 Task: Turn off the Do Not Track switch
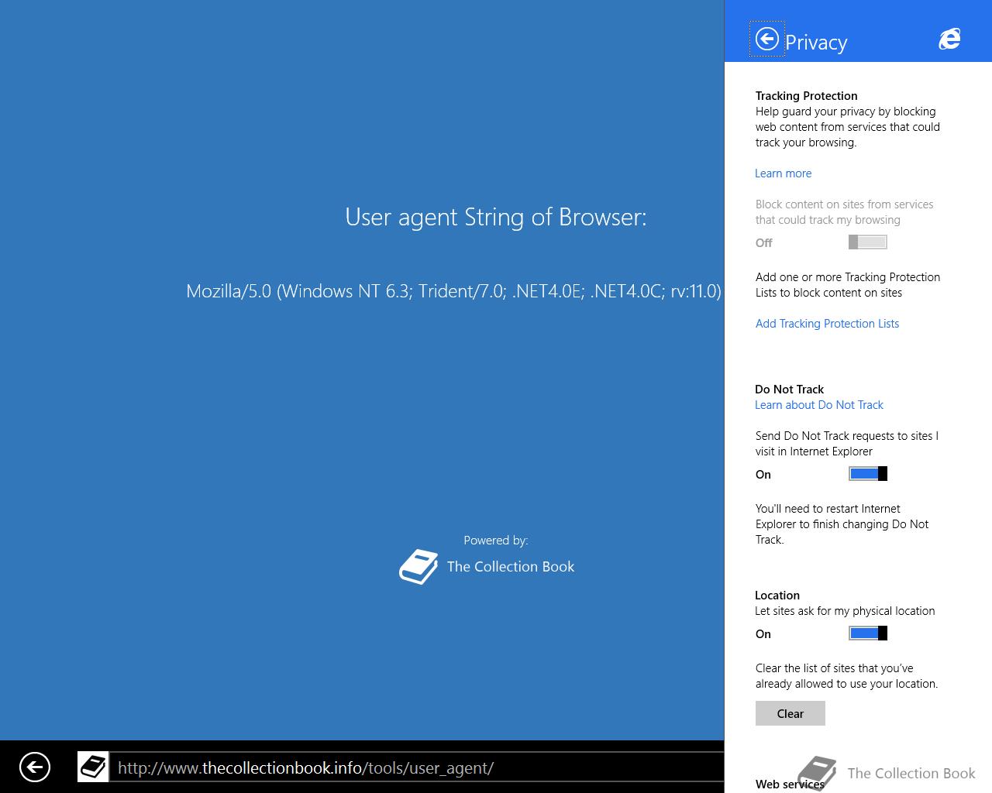coord(868,474)
